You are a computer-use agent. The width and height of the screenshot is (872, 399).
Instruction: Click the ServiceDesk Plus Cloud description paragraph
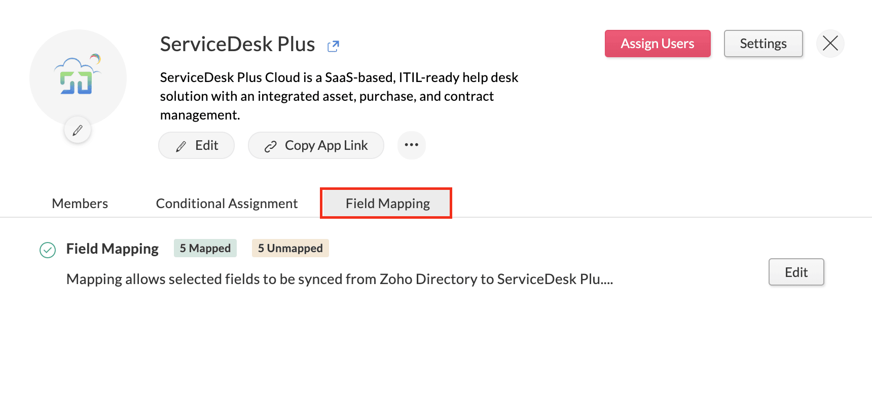click(x=339, y=96)
